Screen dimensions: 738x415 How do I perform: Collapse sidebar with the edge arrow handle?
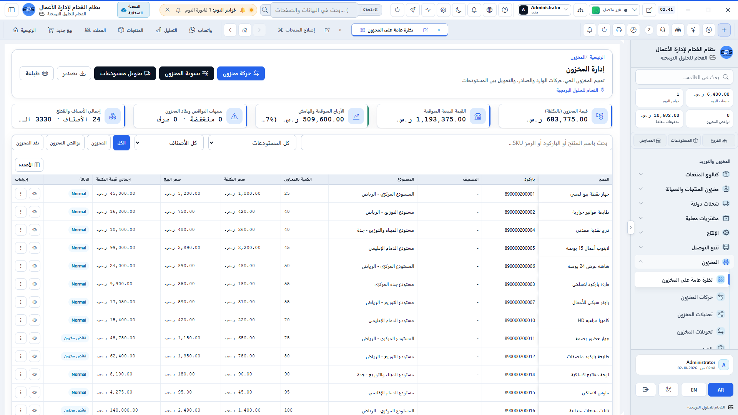pyautogui.click(x=630, y=227)
